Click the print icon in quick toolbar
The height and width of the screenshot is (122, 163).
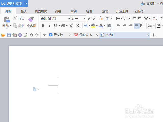coord(20,35)
